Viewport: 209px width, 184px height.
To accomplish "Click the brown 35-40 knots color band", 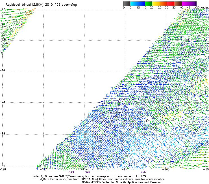I will pyautogui.click(x=178, y=3).
